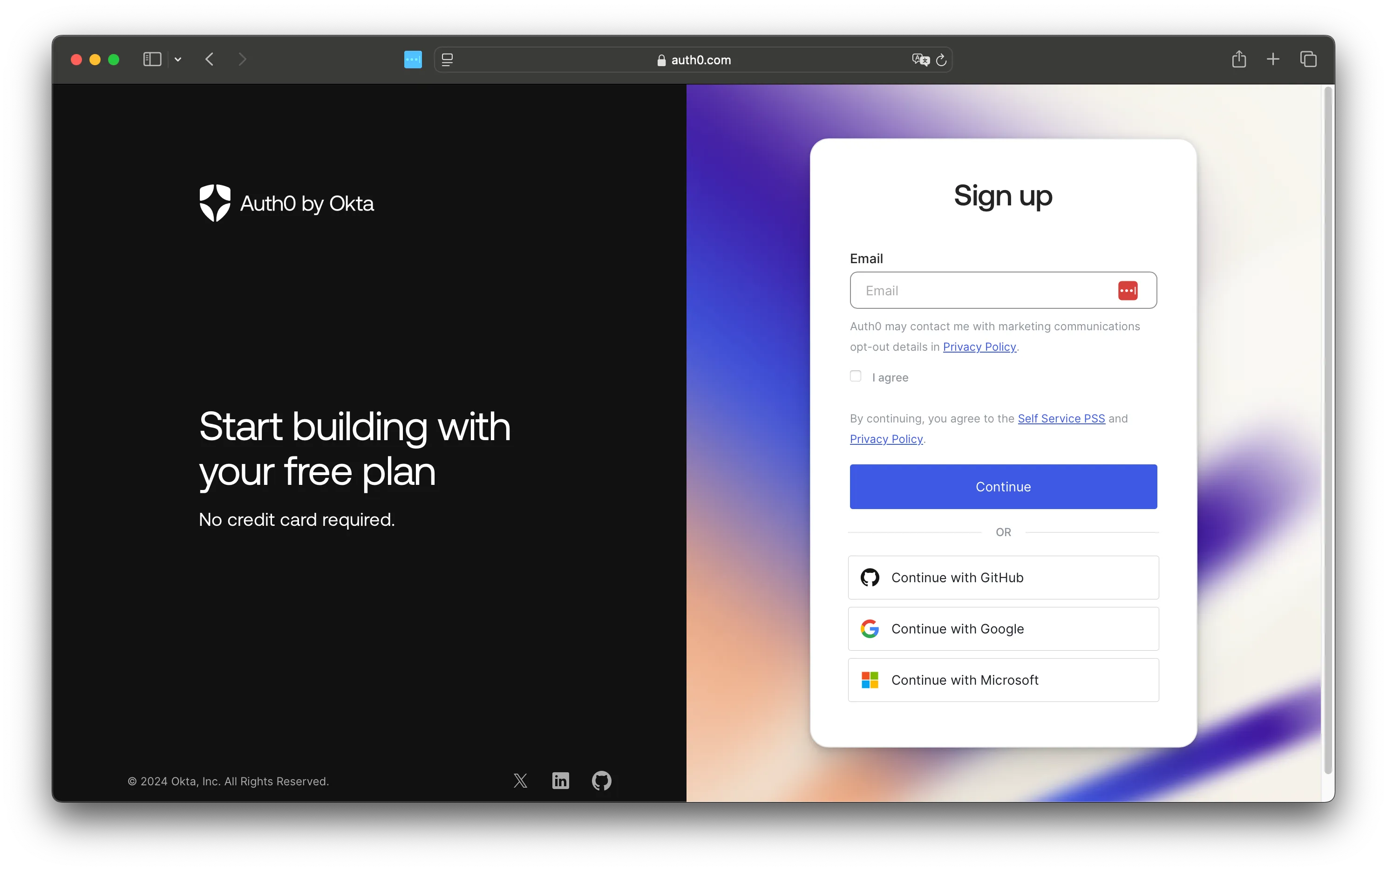Click the GitHub icon in Continue button
Screen dimensions: 1387x871
(869, 577)
